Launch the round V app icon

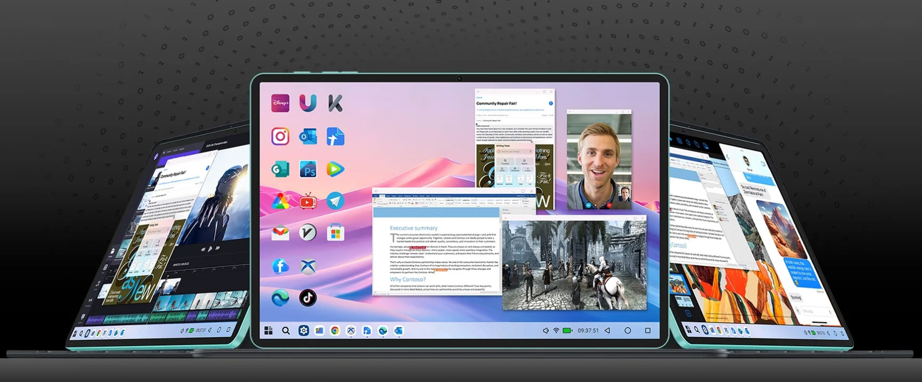(x=308, y=233)
